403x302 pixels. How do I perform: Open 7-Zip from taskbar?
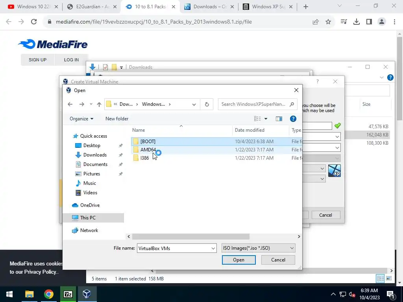68,294
